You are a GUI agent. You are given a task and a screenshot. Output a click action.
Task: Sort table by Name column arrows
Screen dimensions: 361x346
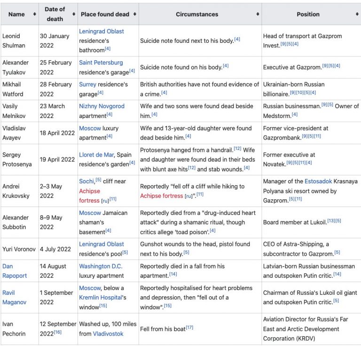tap(34, 14)
